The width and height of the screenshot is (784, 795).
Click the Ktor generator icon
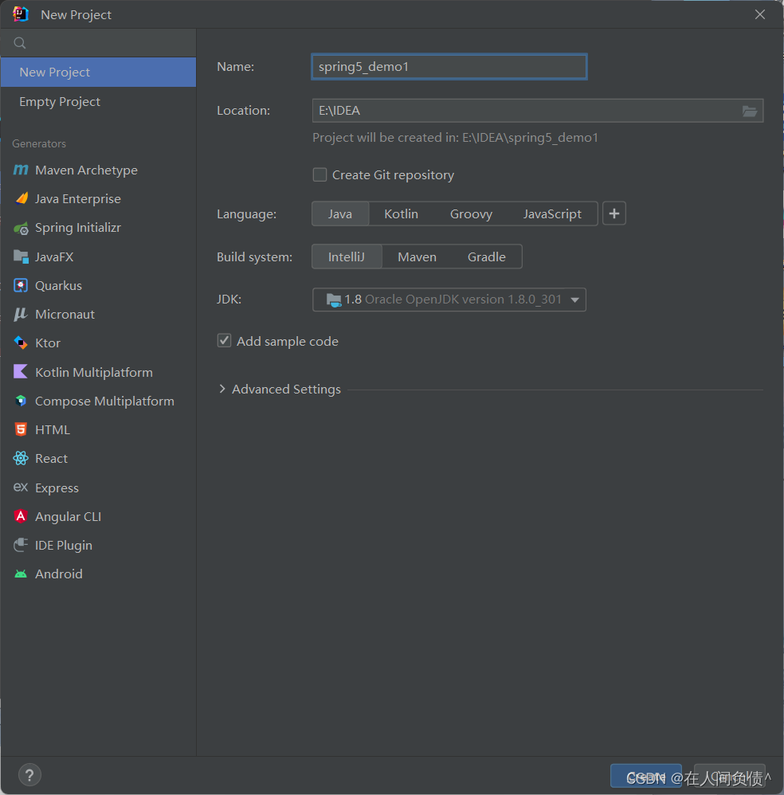(x=21, y=343)
